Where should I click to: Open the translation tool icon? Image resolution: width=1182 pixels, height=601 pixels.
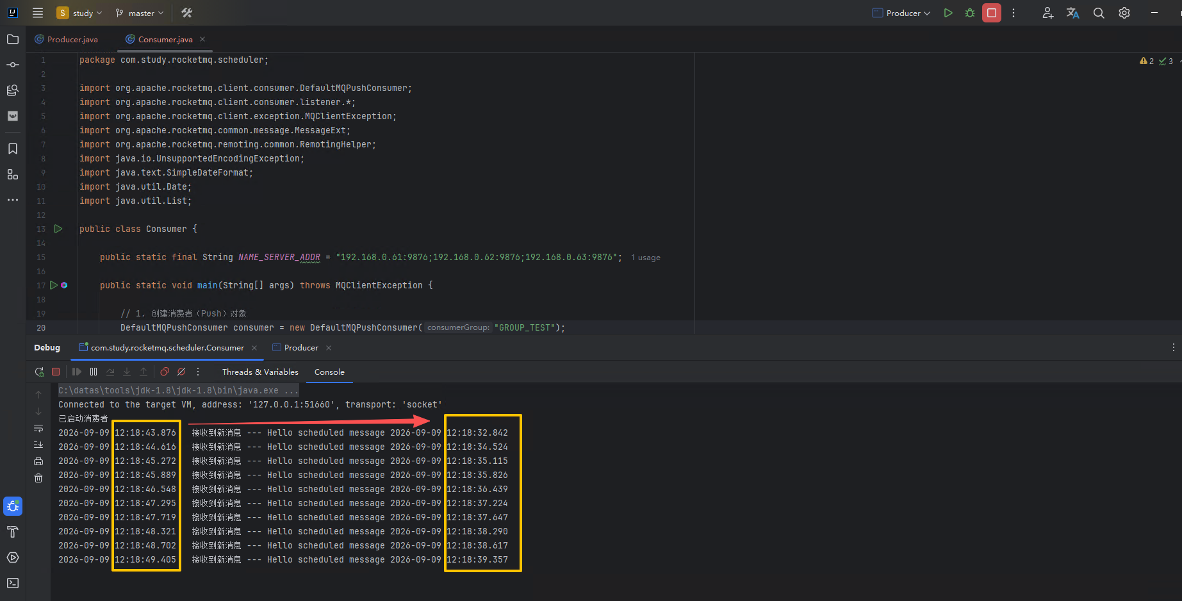click(1073, 13)
